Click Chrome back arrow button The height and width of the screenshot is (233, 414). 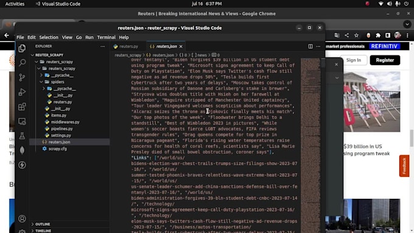pos(7,35)
